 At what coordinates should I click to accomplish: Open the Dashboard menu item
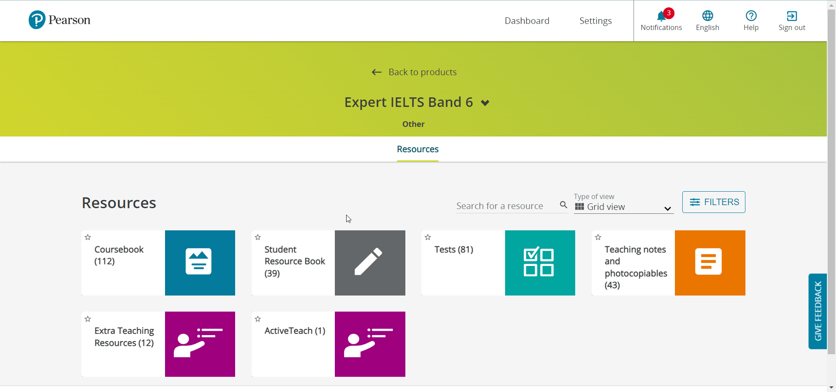point(526,20)
